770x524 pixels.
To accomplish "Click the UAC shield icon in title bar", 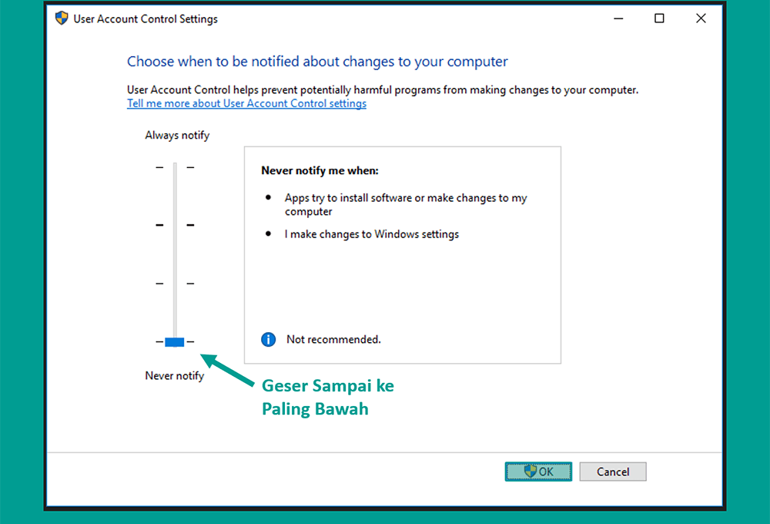I will click(62, 18).
